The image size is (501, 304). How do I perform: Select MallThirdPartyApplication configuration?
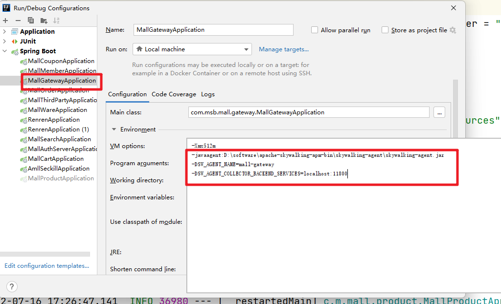[62, 100]
